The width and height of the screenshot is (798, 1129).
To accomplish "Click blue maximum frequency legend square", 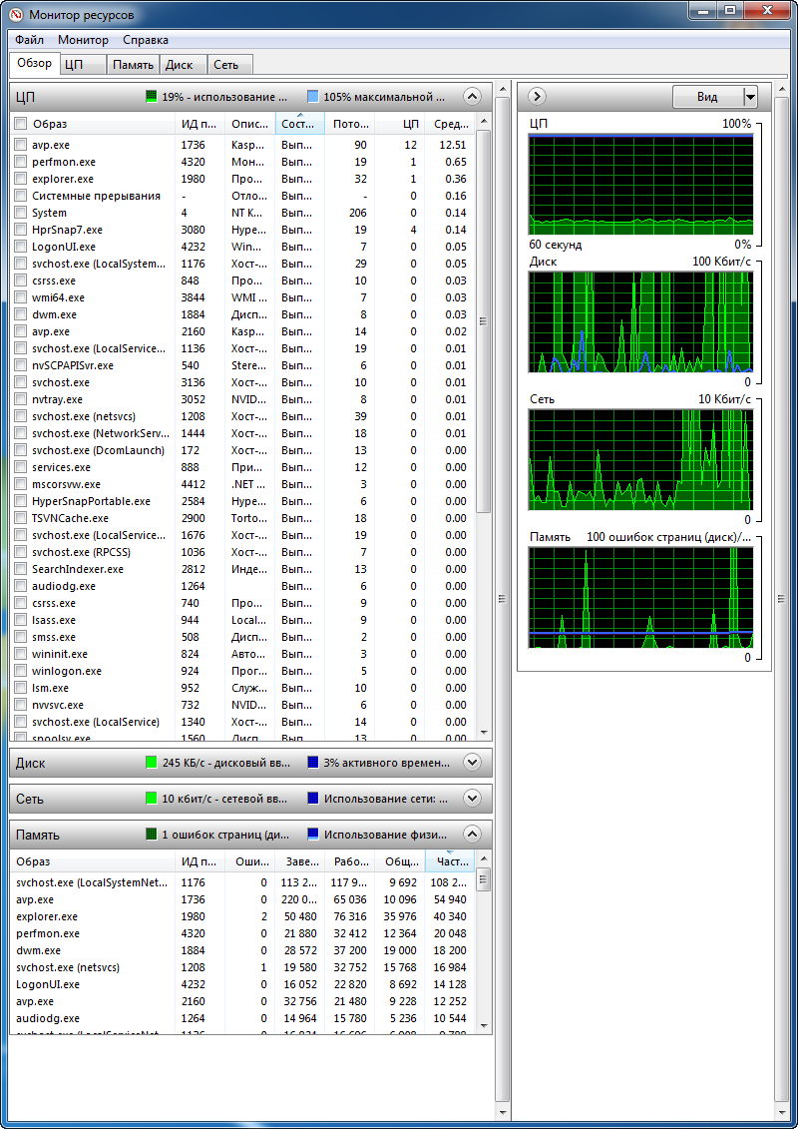I will coord(313,97).
